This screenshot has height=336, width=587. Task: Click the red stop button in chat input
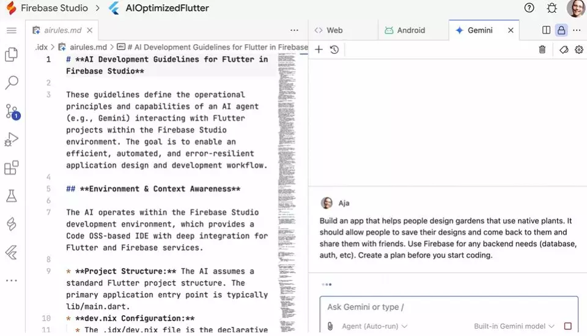point(568,326)
